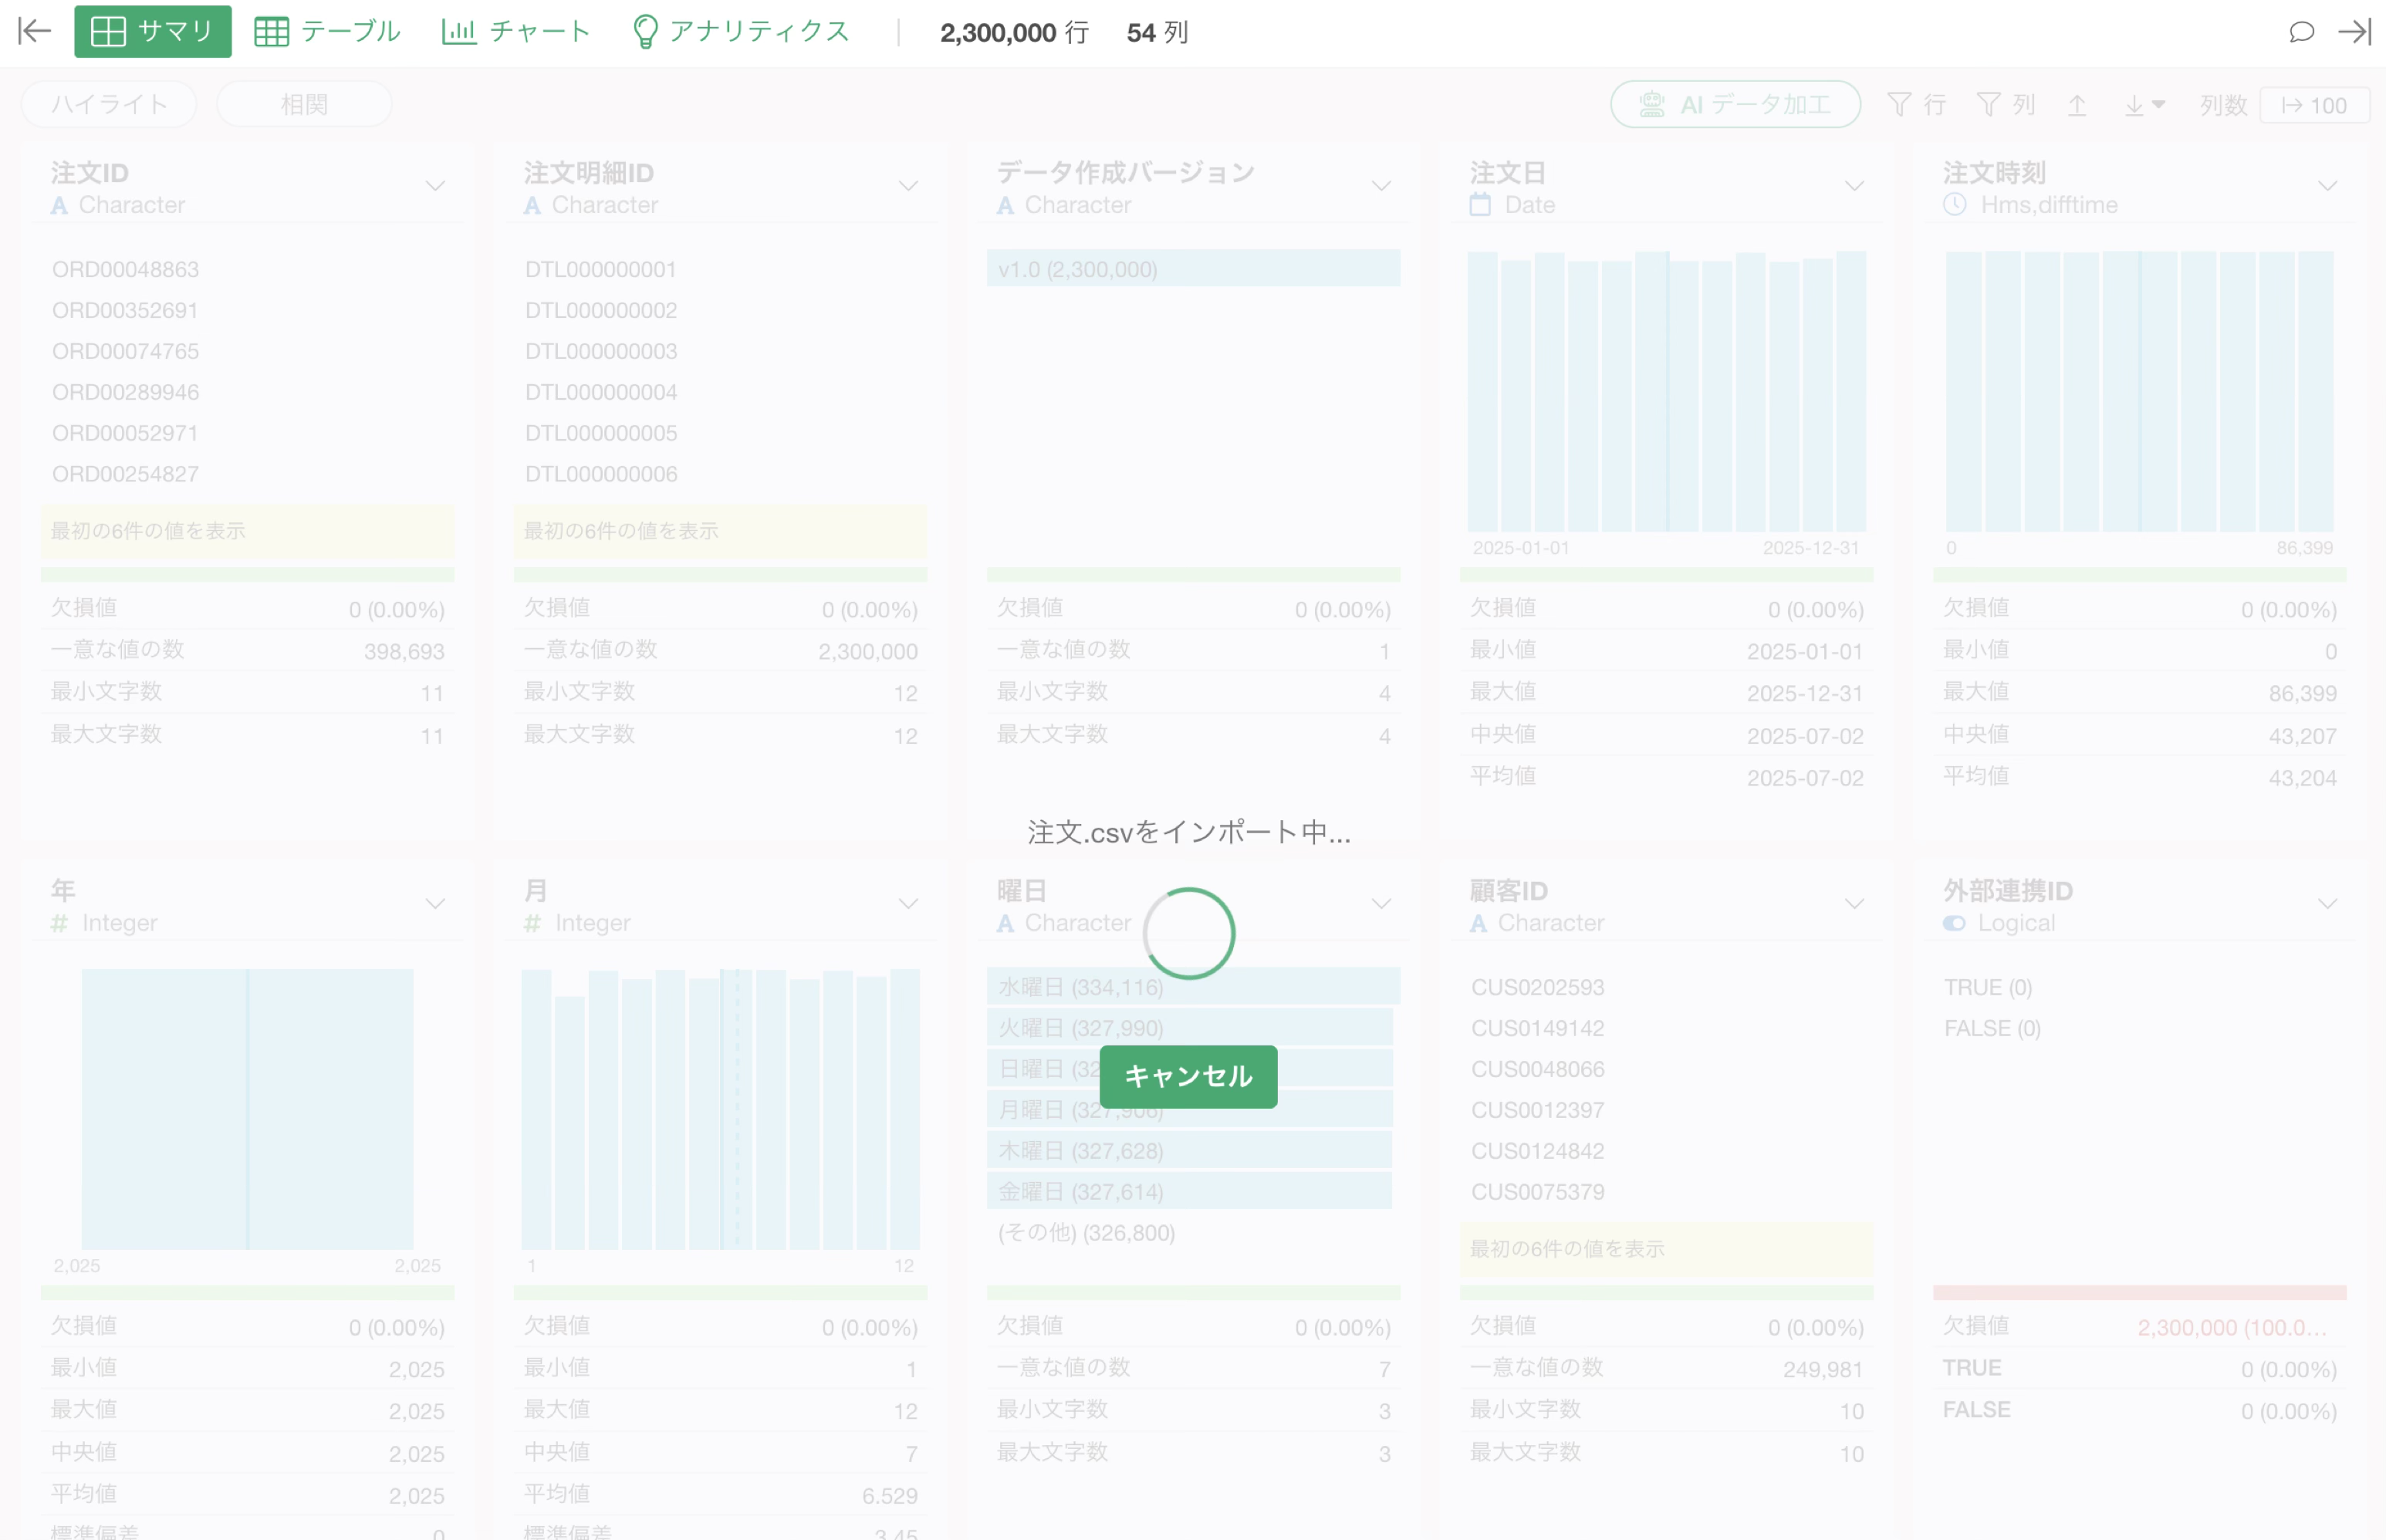Open the アナリティクス tab
The width and height of the screenshot is (2386, 1540).
(x=741, y=31)
